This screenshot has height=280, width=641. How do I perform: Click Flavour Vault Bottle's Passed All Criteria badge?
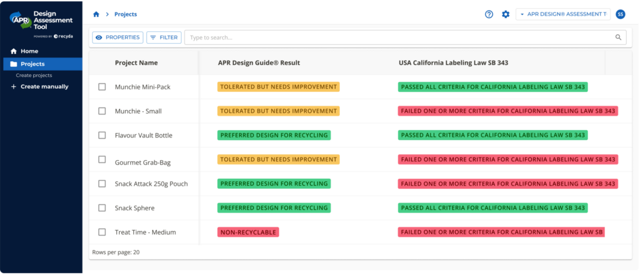click(x=493, y=135)
